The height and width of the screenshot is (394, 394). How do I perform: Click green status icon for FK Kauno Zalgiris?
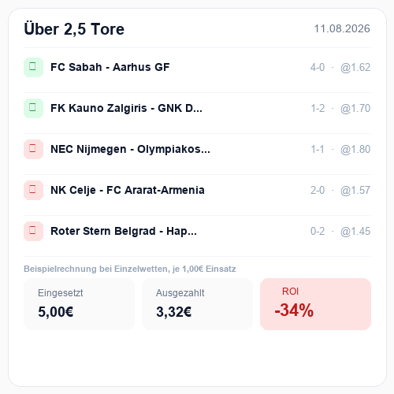click(x=33, y=108)
